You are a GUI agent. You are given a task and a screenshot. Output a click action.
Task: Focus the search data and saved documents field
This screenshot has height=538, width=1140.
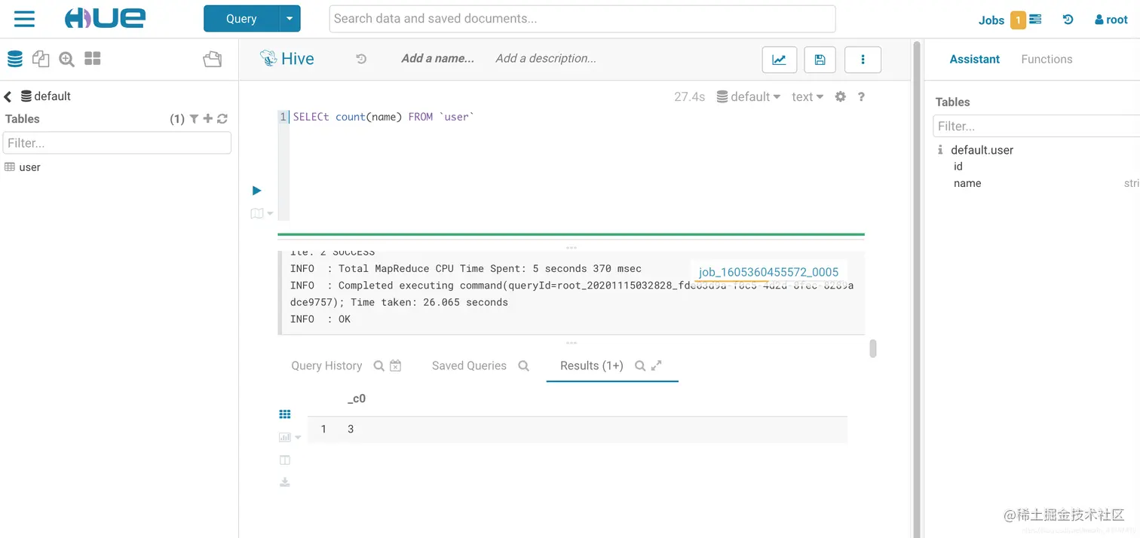click(x=582, y=19)
